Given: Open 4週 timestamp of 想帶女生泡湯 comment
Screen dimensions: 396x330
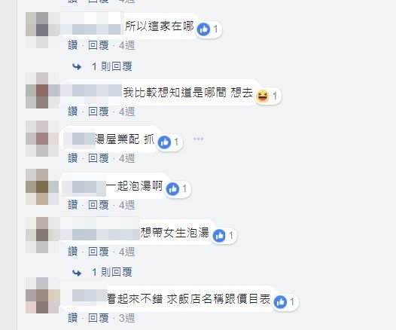Looking at the screenshot, I should (126, 252).
